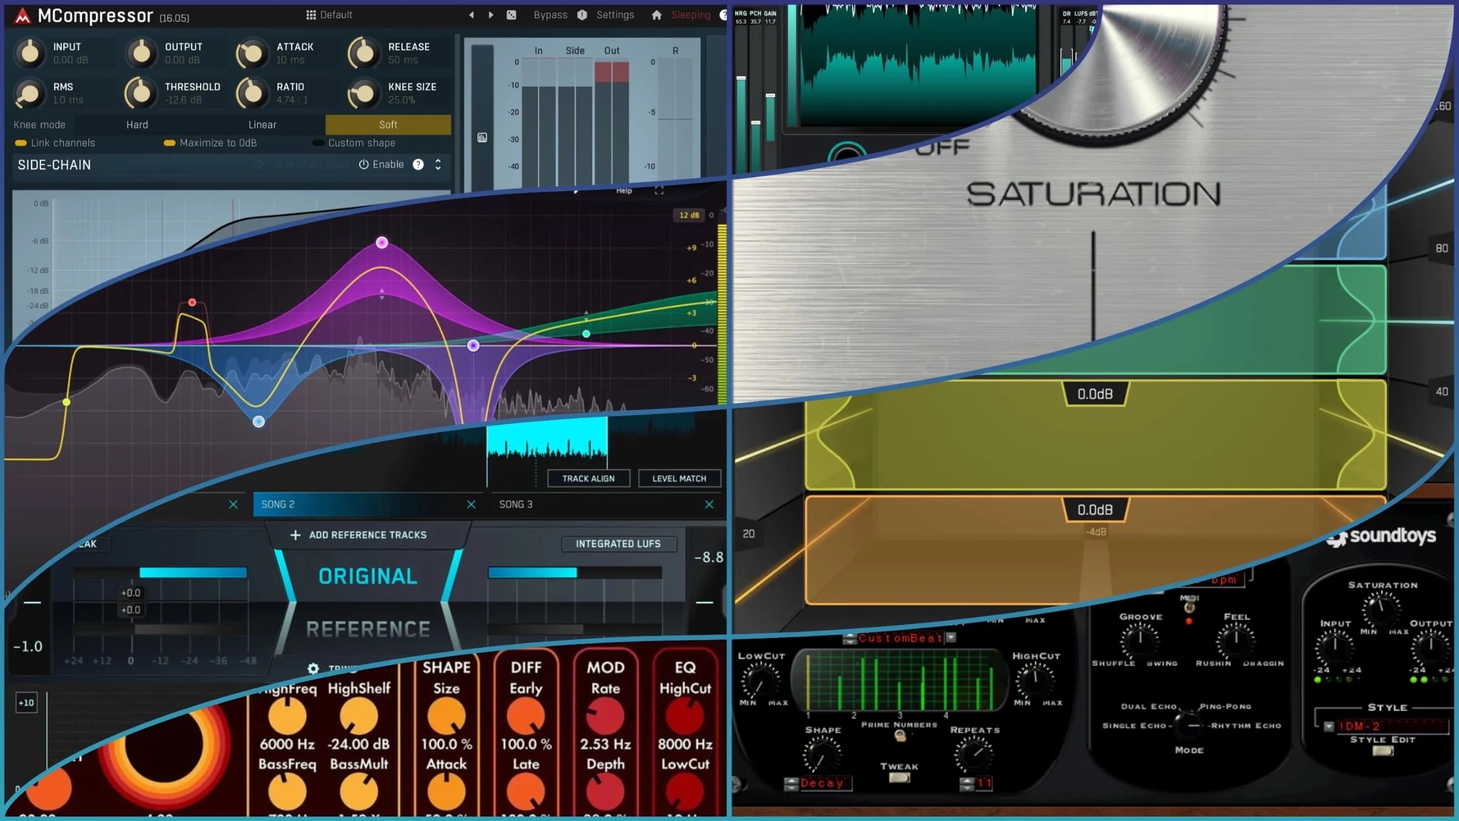Click the +10 scale button
The width and height of the screenshot is (1459, 821).
coord(26,703)
